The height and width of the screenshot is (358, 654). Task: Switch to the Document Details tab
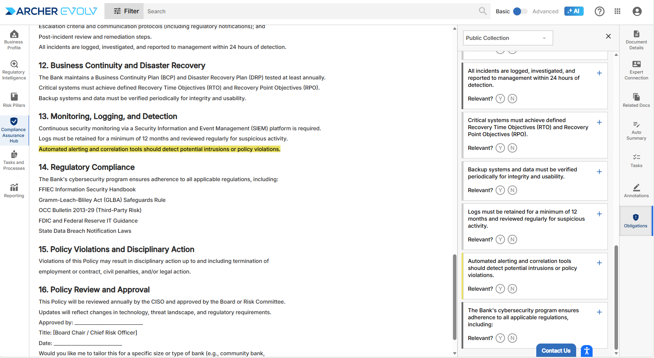tap(636, 40)
